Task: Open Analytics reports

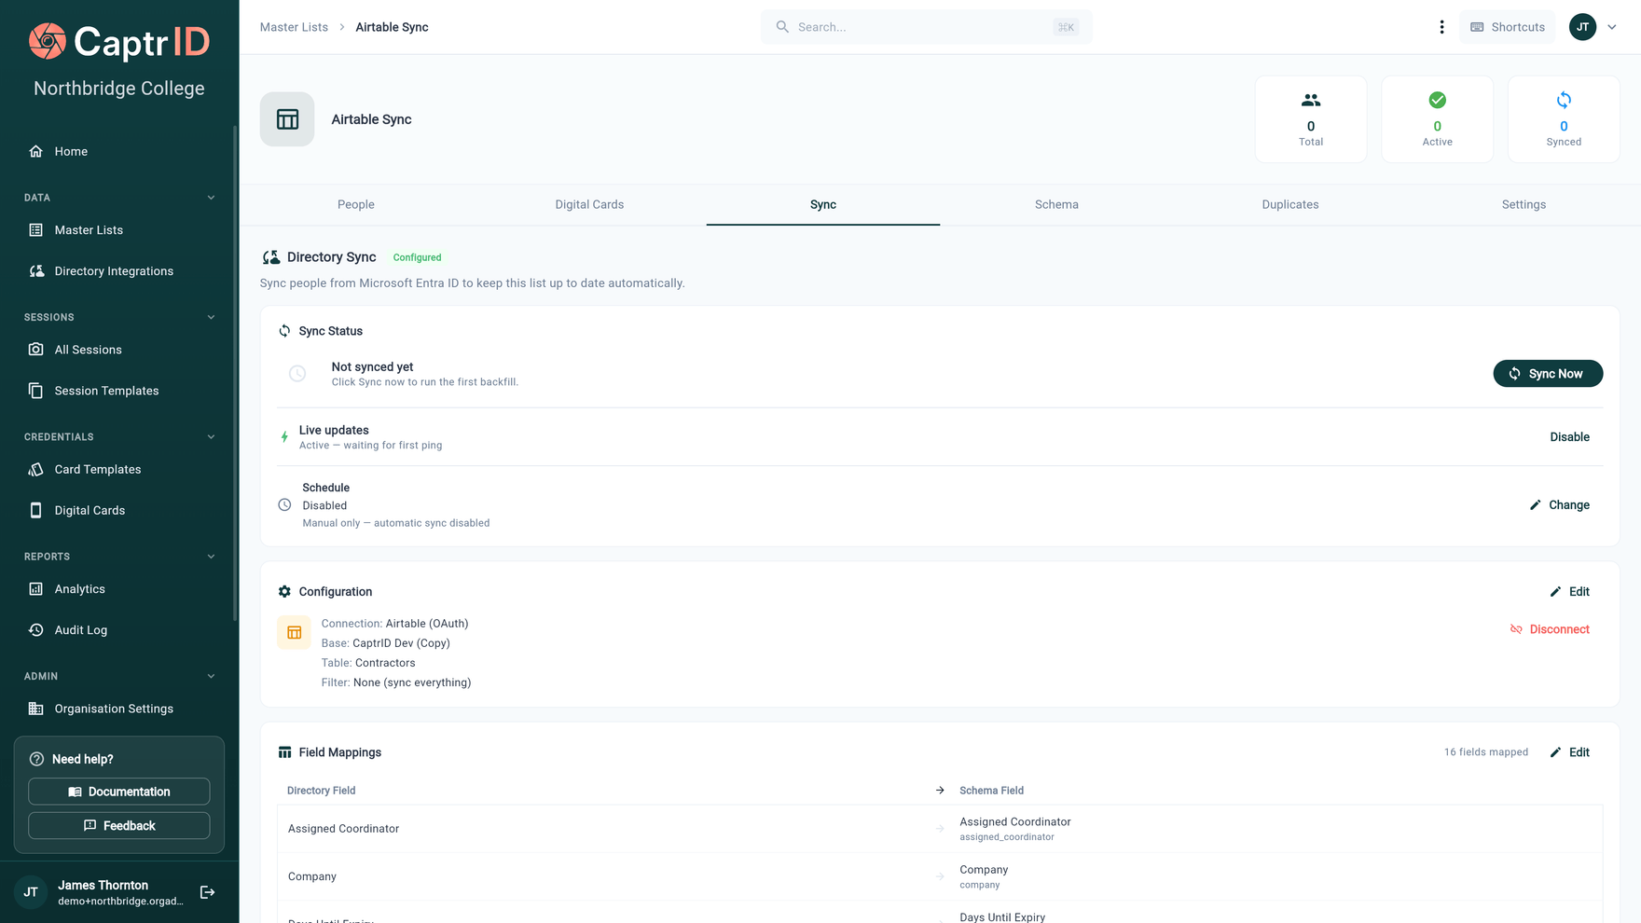Action: click(79, 589)
